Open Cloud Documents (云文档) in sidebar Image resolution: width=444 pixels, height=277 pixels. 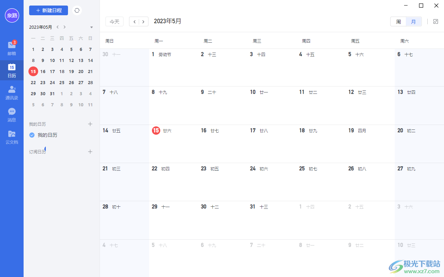pos(12,137)
